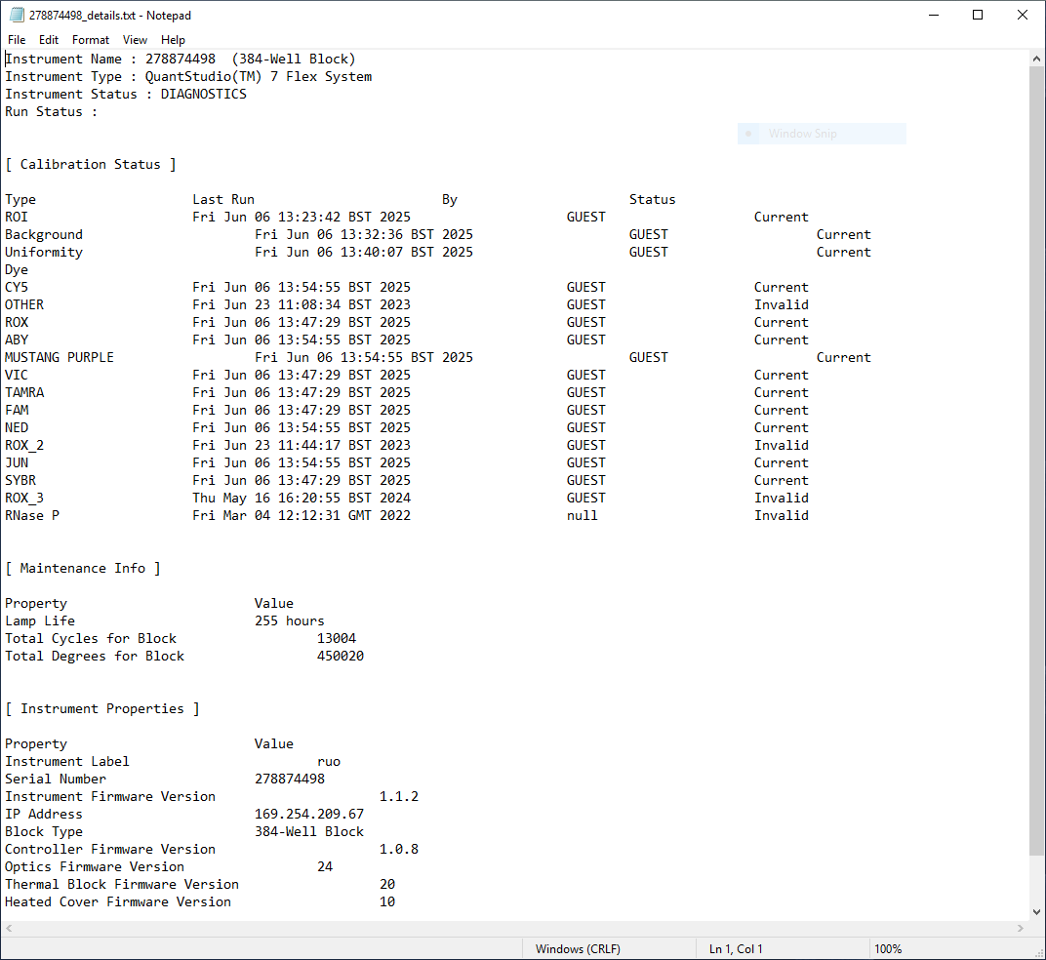Click the vertical scrollbar down arrow
The height and width of the screenshot is (960, 1046).
(1036, 912)
